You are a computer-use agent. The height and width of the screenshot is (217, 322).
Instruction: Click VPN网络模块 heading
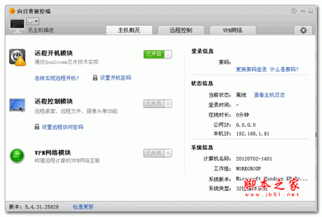pos(53,153)
